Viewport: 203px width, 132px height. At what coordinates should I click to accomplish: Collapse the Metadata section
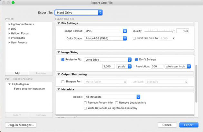(59, 89)
